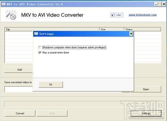Sort by the Status column header
The width and height of the screenshot is (167, 121).
point(143,29)
